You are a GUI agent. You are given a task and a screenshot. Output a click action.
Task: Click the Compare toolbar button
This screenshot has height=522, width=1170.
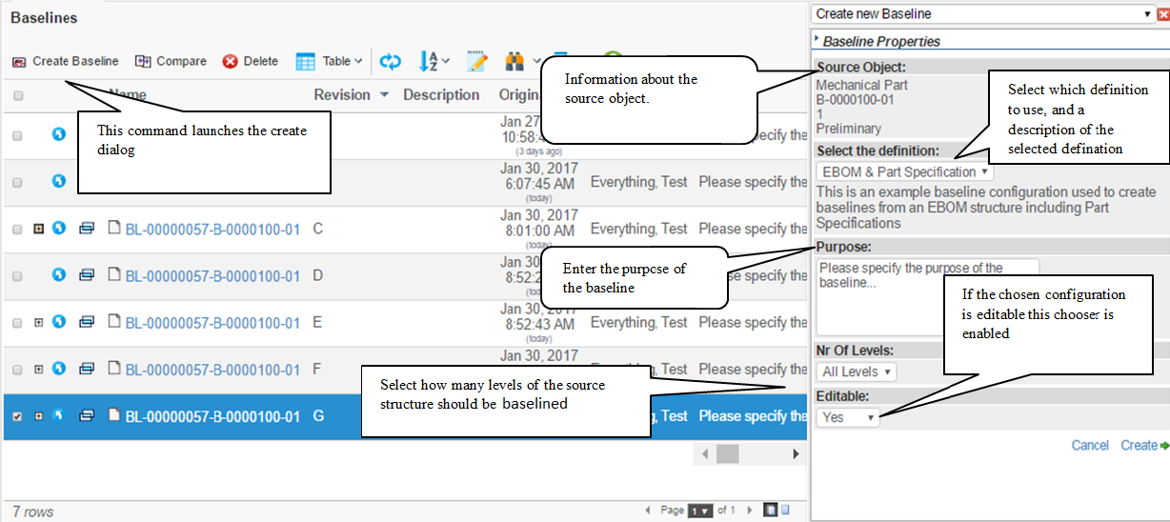pos(171,61)
